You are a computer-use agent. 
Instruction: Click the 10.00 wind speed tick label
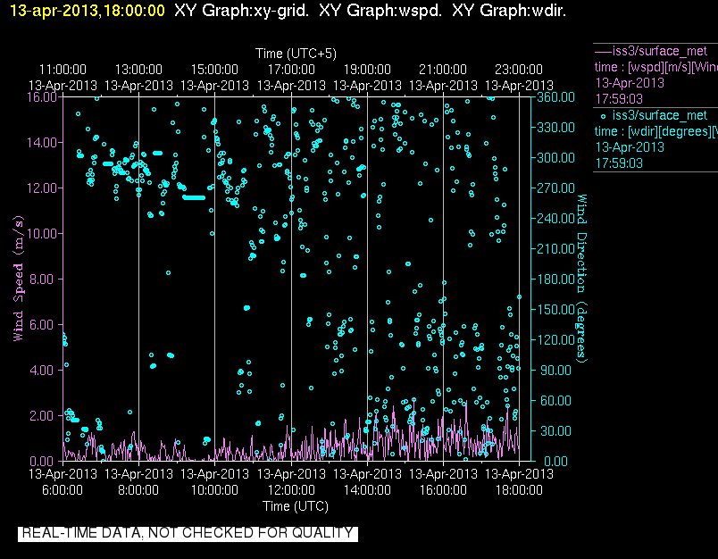[x=42, y=233]
